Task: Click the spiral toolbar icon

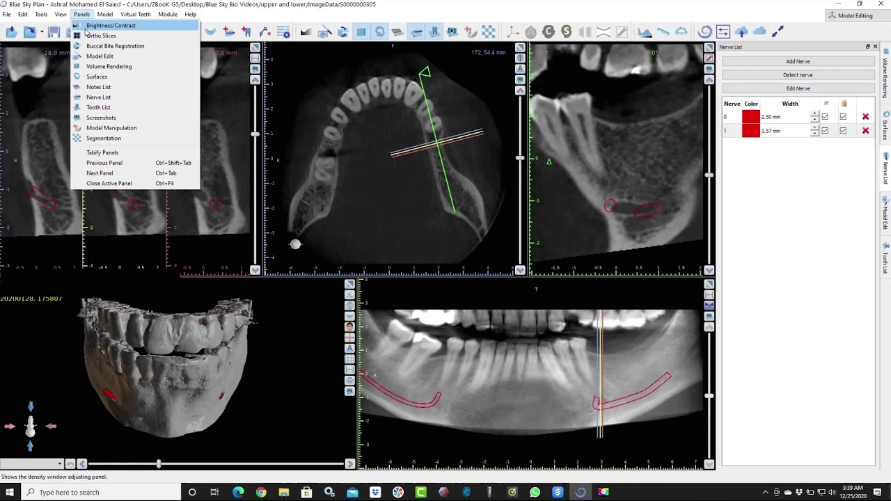Action: tap(705, 31)
